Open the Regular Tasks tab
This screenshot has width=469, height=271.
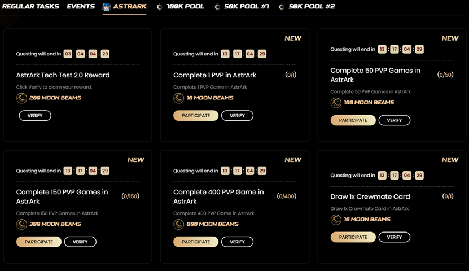point(30,7)
